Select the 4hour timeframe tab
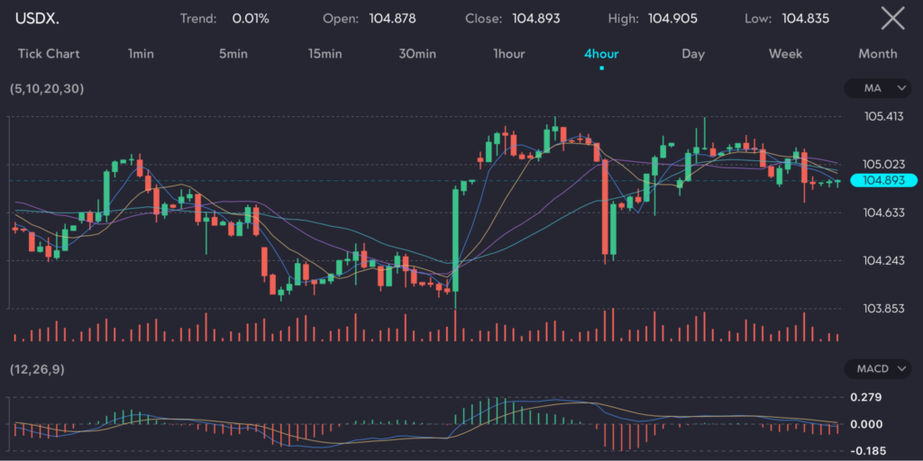923x461 pixels. coord(601,54)
